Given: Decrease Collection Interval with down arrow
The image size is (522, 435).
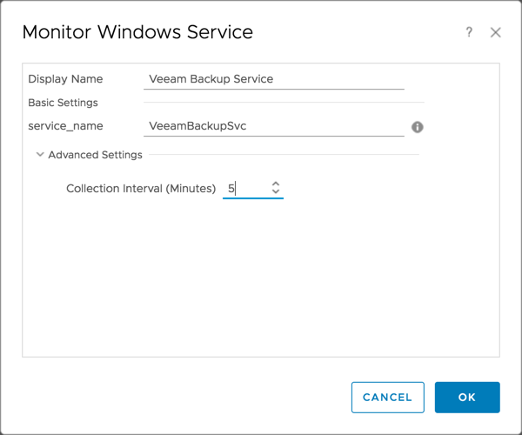Looking at the screenshot, I should (276, 192).
